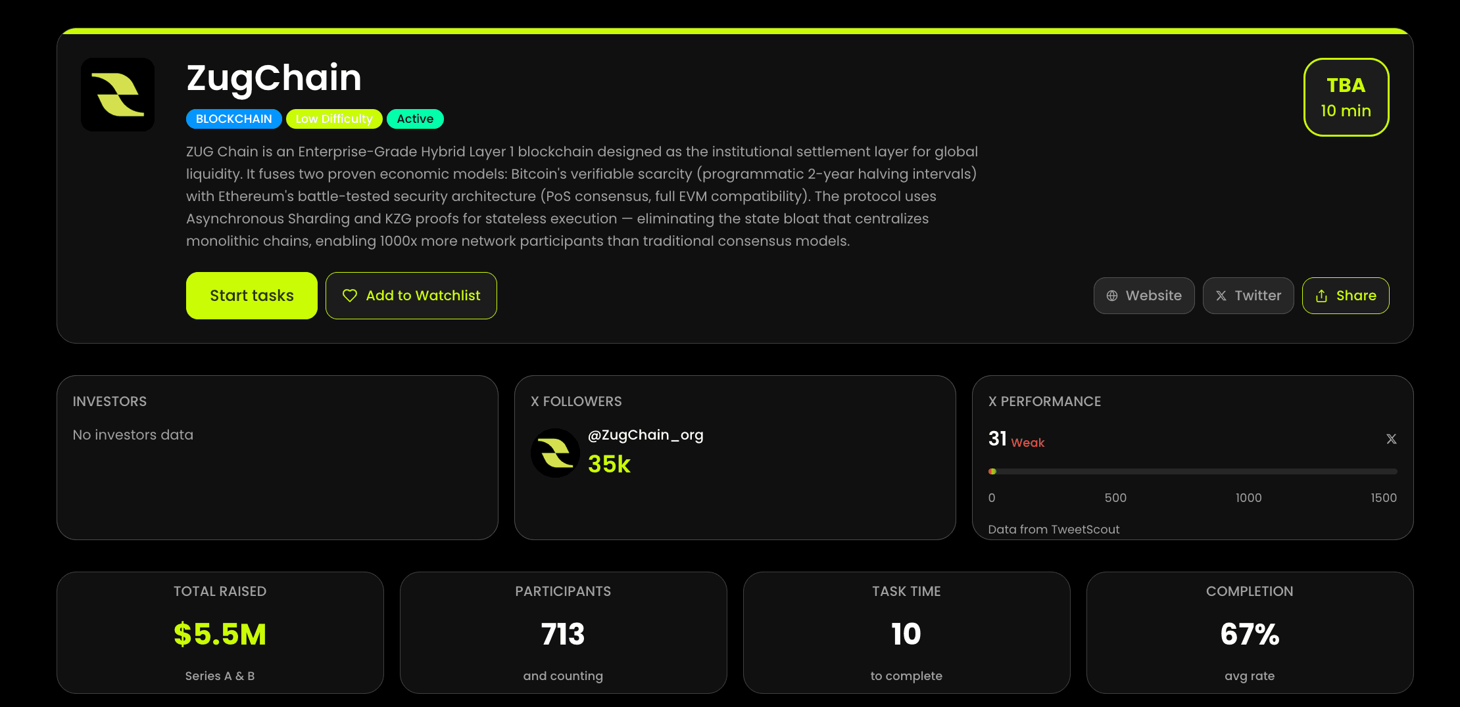1460x707 pixels.
Task: Open the @ZugChain_org profile link
Action: pos(646,434)
